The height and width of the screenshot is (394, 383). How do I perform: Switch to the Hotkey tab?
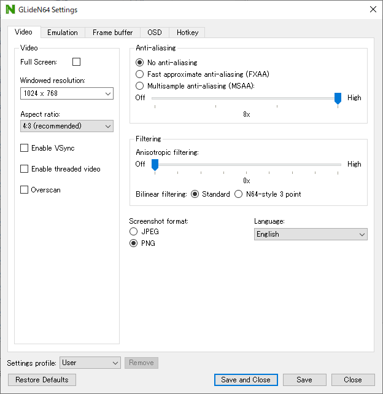(187, 33)
